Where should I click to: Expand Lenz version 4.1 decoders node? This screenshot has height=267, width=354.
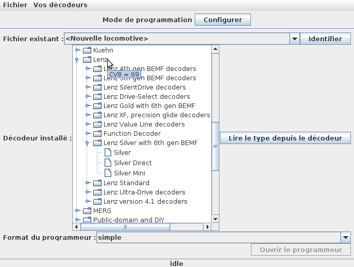(88, 201)
